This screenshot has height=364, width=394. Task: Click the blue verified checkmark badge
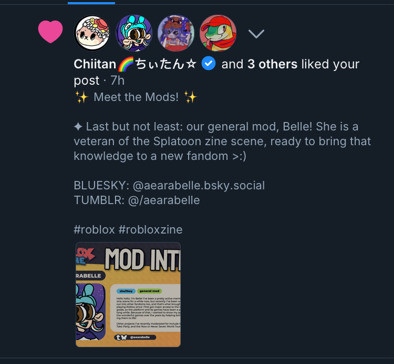(x=209, y=64)
